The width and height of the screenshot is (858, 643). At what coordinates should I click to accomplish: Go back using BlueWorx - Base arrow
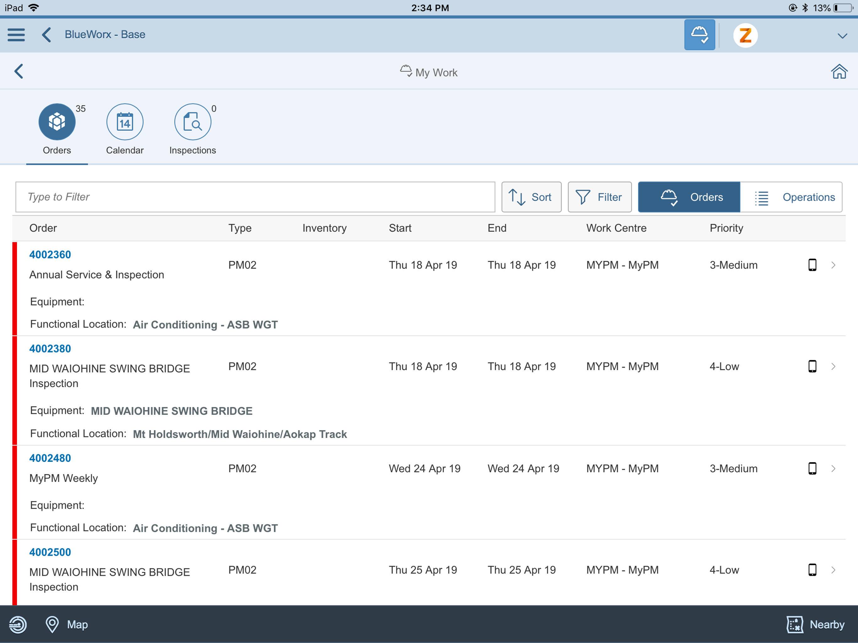point(46,35)
